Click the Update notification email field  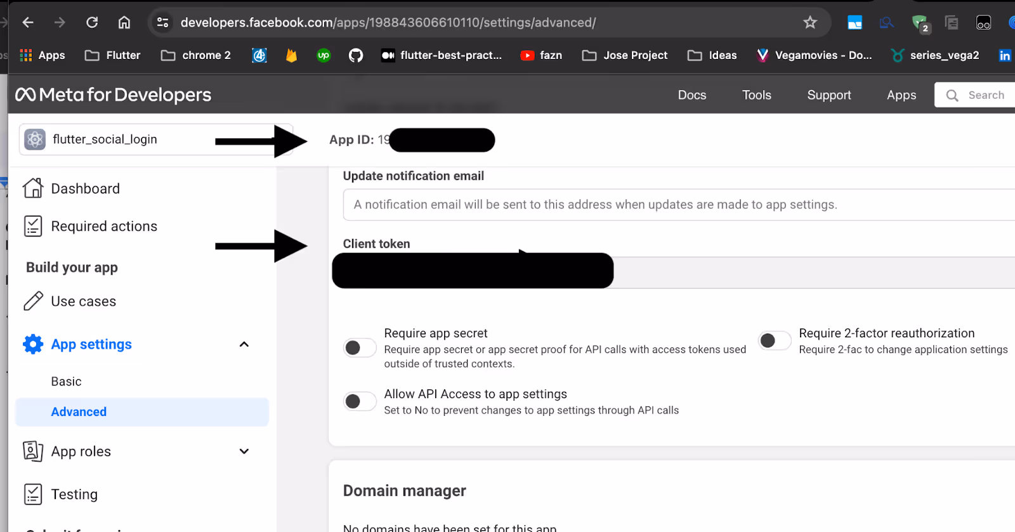[x=679, y=205]
